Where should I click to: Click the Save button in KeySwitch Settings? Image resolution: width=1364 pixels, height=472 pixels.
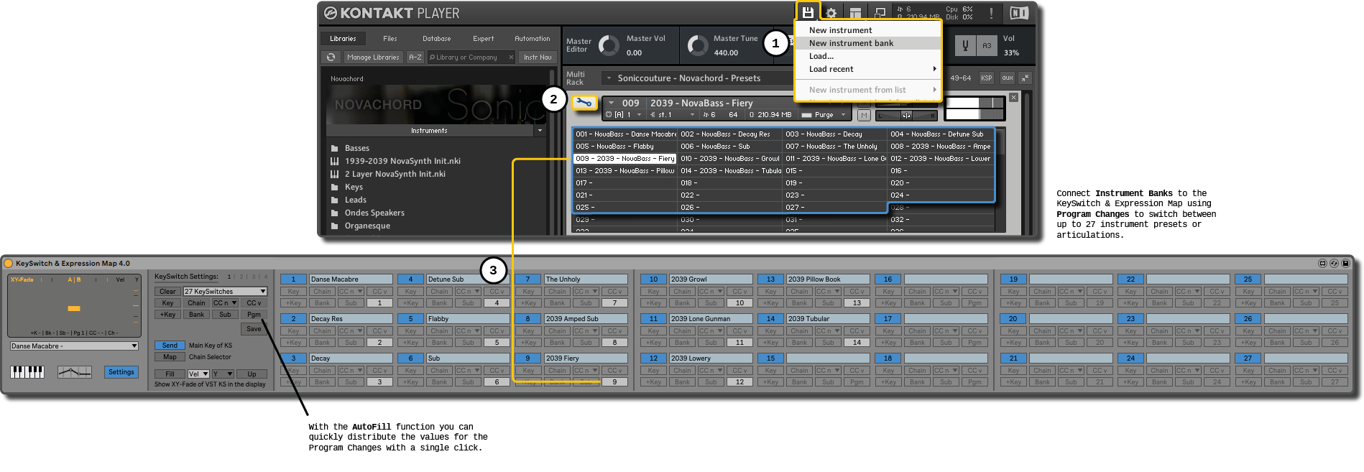(254, 329)
